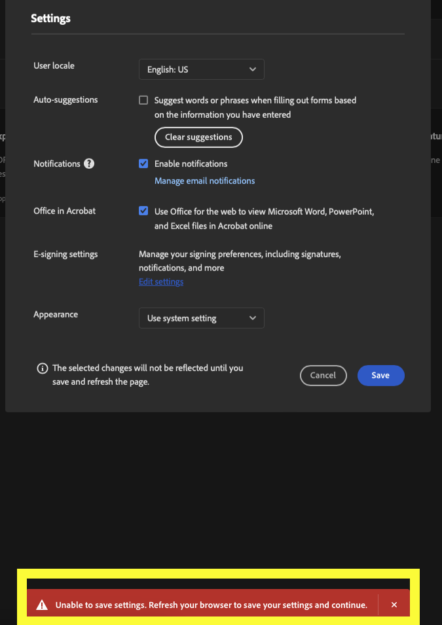The height and width of the screenshot is (625, 442).
Task: Click the chevron on the Appearance dropdown
Action: tap(253, 318)
